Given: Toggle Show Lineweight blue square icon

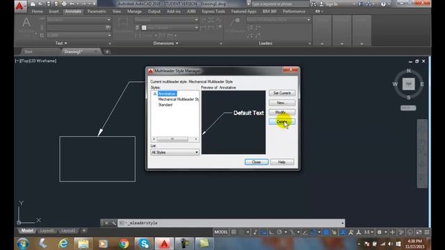Looking at the screenshot, I should (326, 232).
